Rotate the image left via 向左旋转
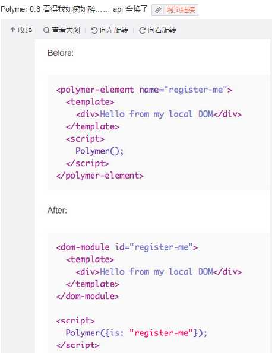 tap(109, 30)
